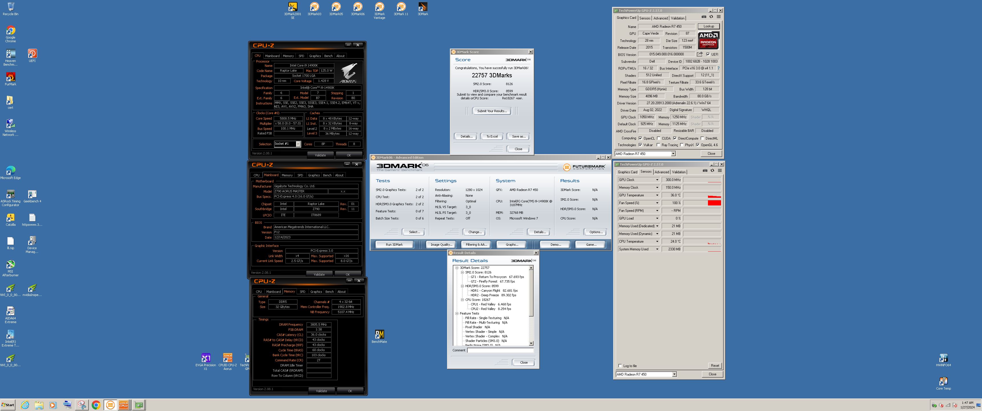The height and width of the screenshot is (411, 982).
Task: Click Submit Your Results button
Action: tap(492, 111)
